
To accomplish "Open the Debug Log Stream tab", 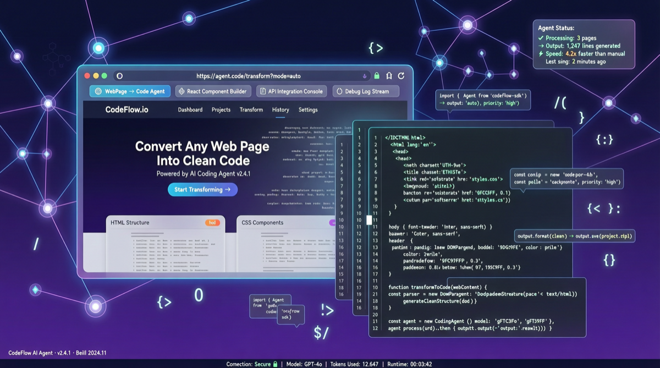I will coord(366,91).
